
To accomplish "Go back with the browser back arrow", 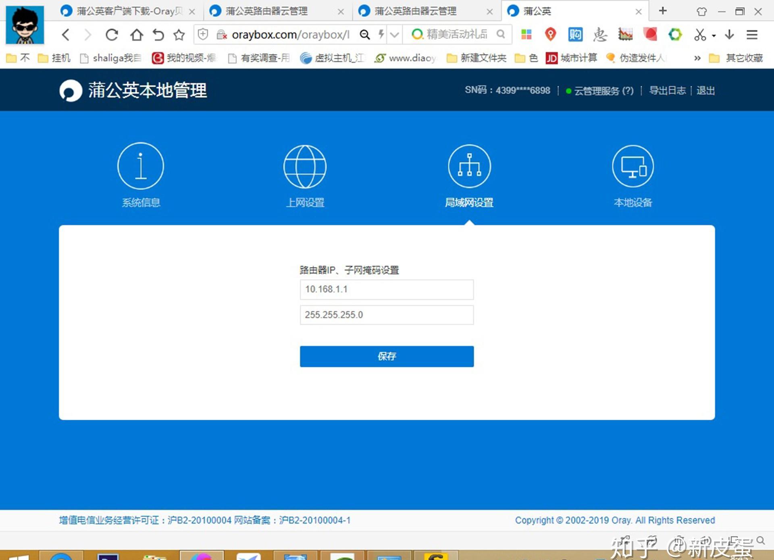I will (x=66, y=35).
